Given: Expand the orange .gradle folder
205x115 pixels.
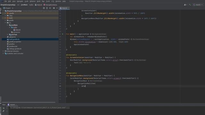Looking at the screenshot, I should coord(5,13).
